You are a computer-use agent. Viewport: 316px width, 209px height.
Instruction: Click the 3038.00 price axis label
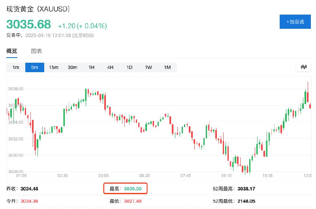coord(16,89)
